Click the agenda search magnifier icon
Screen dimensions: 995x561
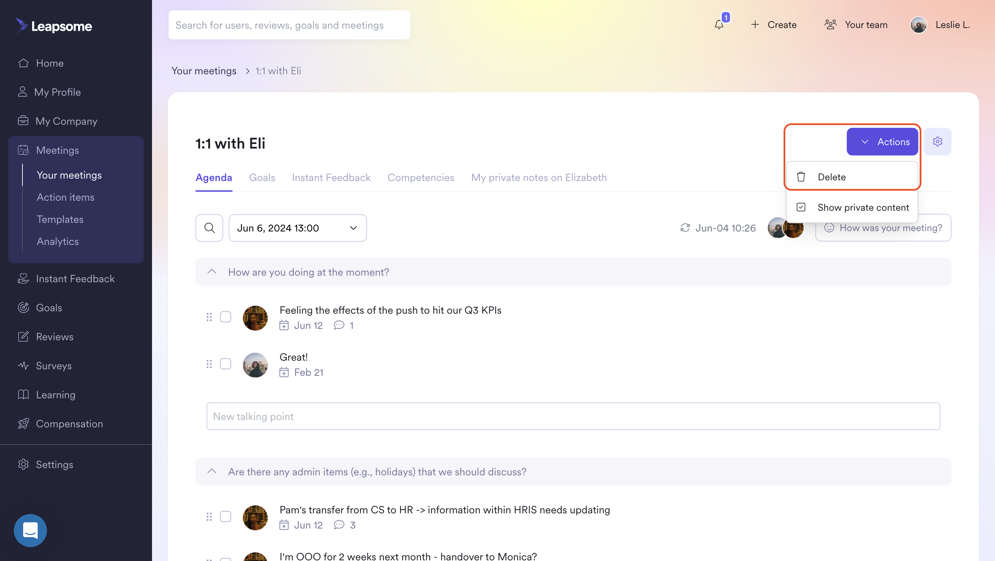tap(209, 228)
